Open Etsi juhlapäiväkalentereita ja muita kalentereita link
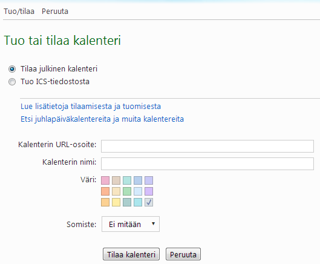320x264 pixels. coord(102,119)
